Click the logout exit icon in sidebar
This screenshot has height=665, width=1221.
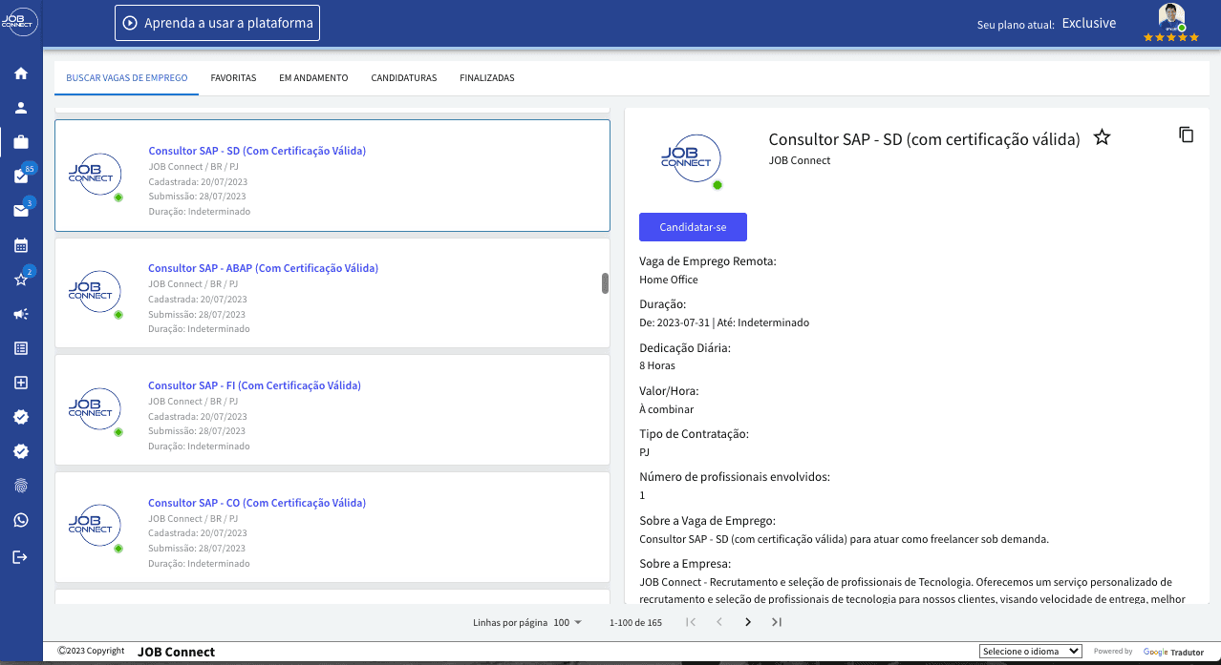coord(21,556)
